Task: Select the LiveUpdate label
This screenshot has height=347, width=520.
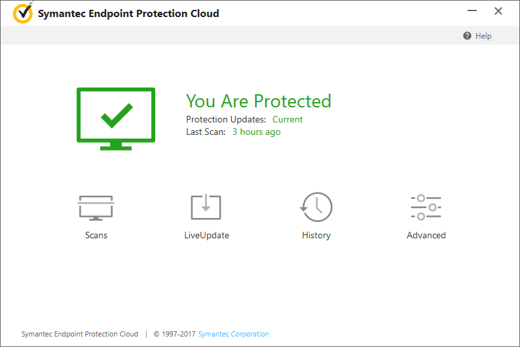Action: click(206, 235)
